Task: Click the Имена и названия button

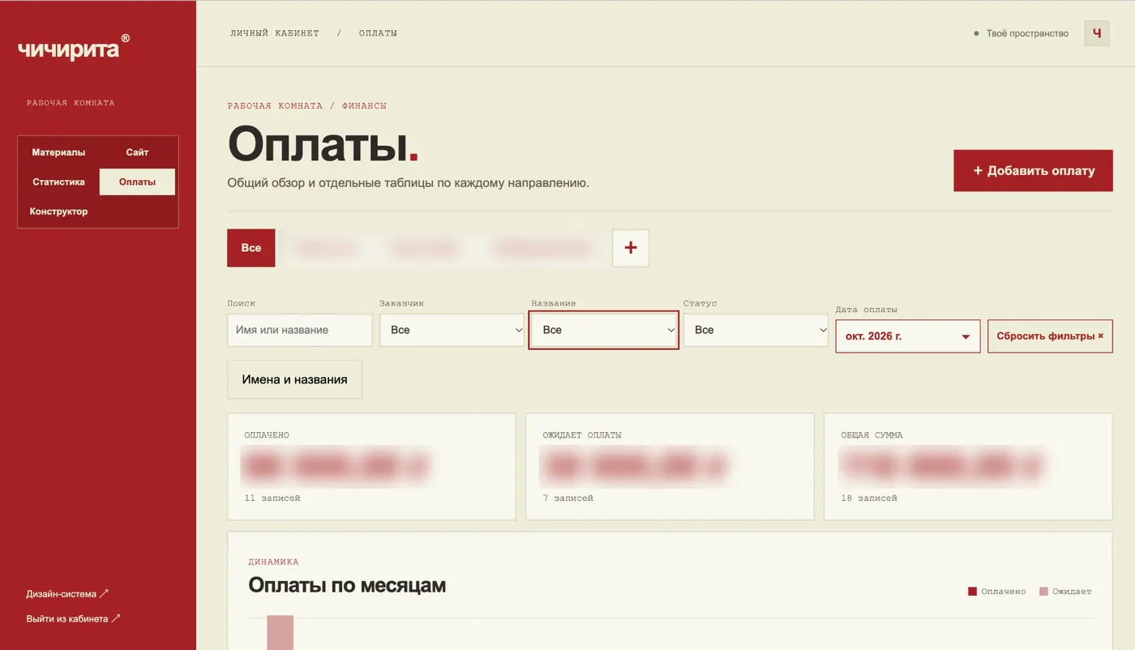Action: (x=294, y=379)
